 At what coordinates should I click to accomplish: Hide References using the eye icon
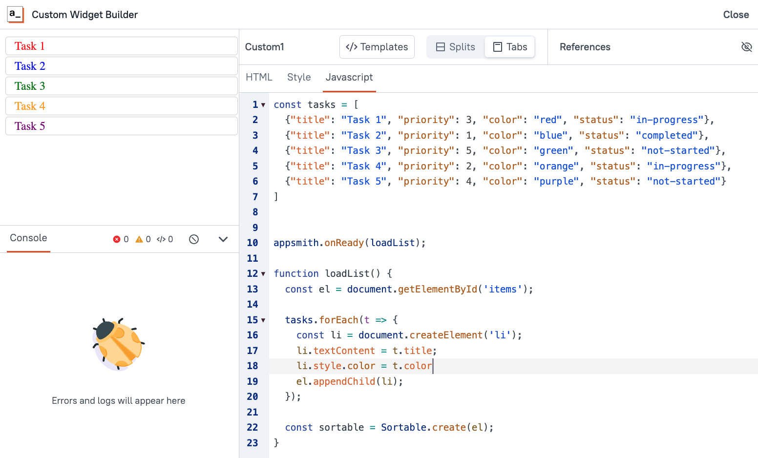coord(746,46)
